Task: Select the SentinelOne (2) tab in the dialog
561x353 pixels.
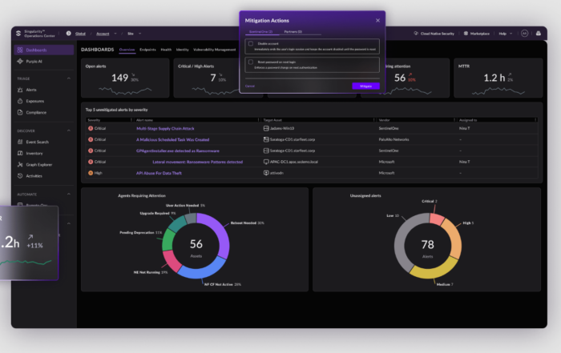Action: [260, 32]
